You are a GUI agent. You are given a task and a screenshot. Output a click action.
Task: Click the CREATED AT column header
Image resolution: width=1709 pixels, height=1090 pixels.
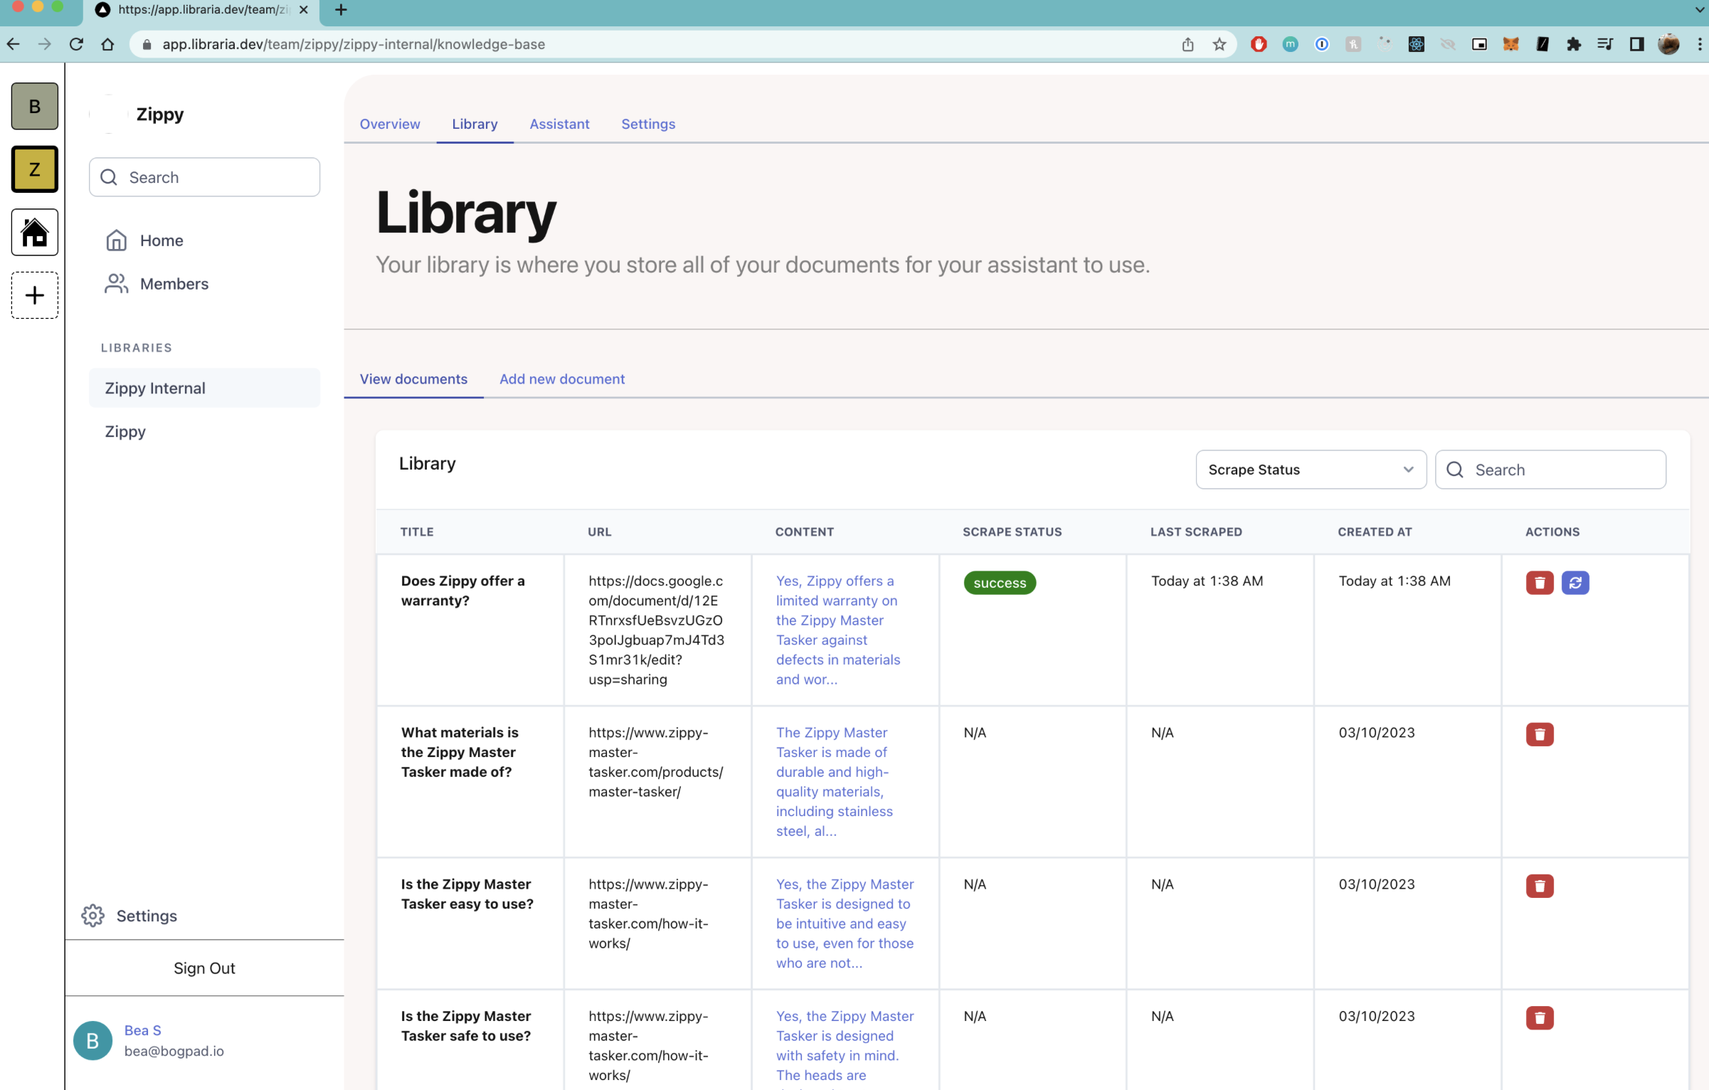1375,531
